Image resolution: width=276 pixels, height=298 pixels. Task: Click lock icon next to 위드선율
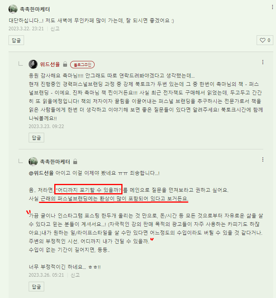click(65, 64)
